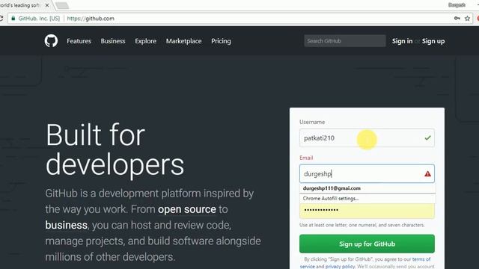This screenshot has width=479, height=269.
Task: Open the terms of service link
Action: tap(365, 262)
